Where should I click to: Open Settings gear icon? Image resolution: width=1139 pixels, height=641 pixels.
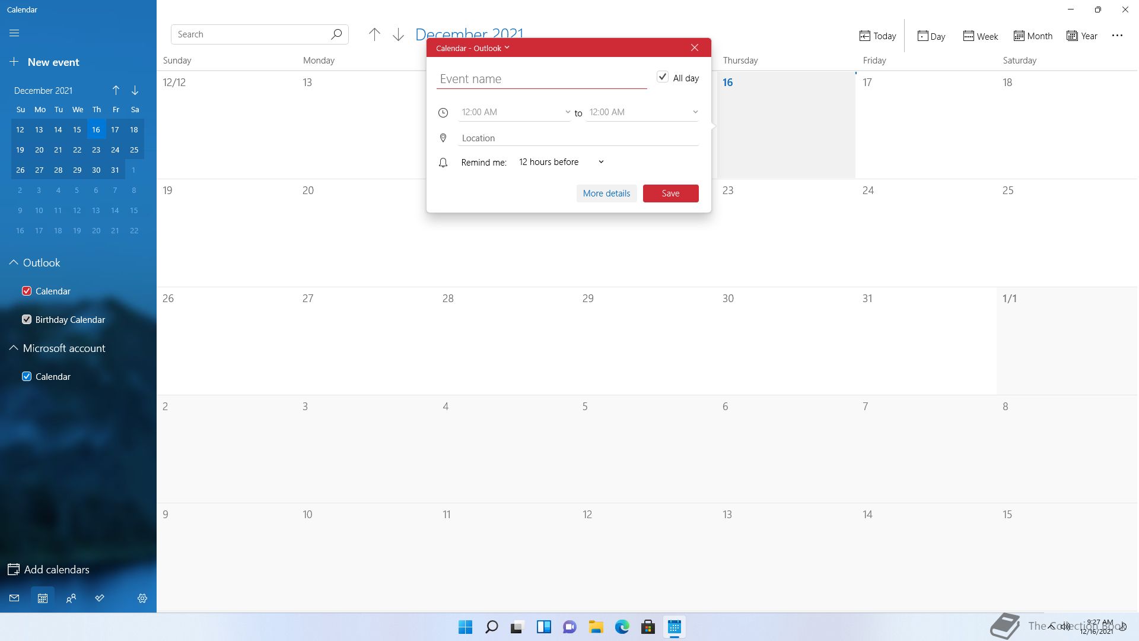tap(142, 598)
